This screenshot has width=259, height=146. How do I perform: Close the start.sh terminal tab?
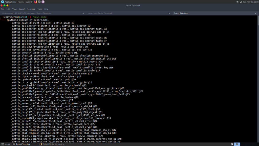[169, 13]
